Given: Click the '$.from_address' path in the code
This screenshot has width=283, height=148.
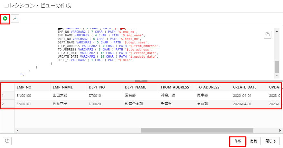Looking at the screenshot, I should pos(144,46).
